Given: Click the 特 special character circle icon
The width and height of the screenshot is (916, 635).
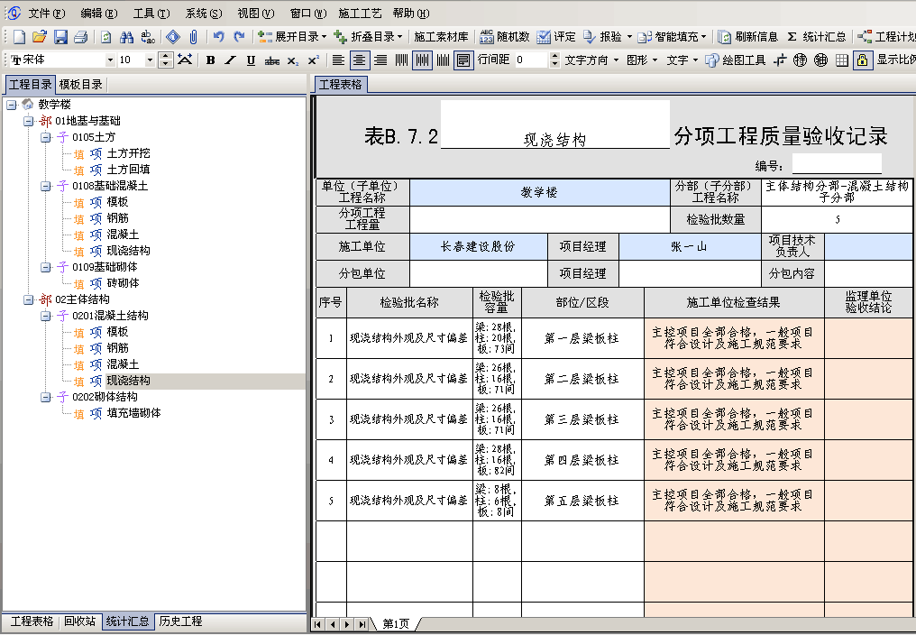Looking at the screenshot, I should tap(801, 60).
